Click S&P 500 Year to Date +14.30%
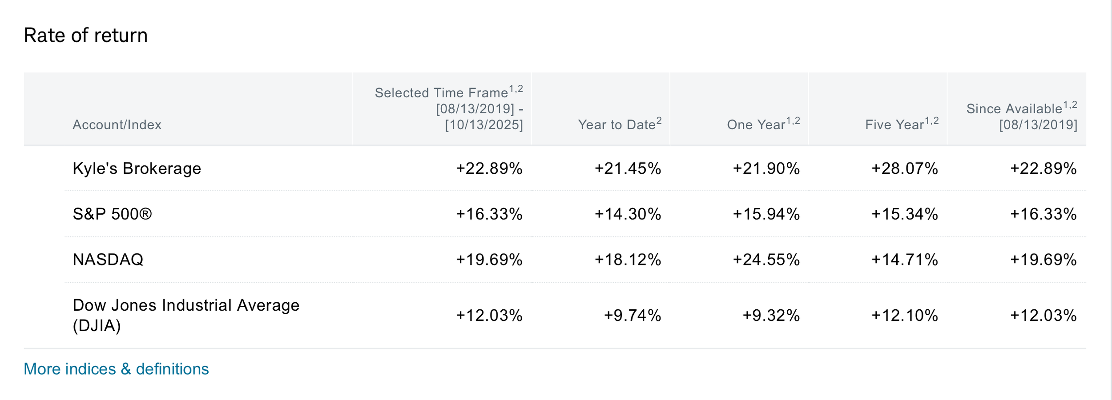 [x=628, y=214]
